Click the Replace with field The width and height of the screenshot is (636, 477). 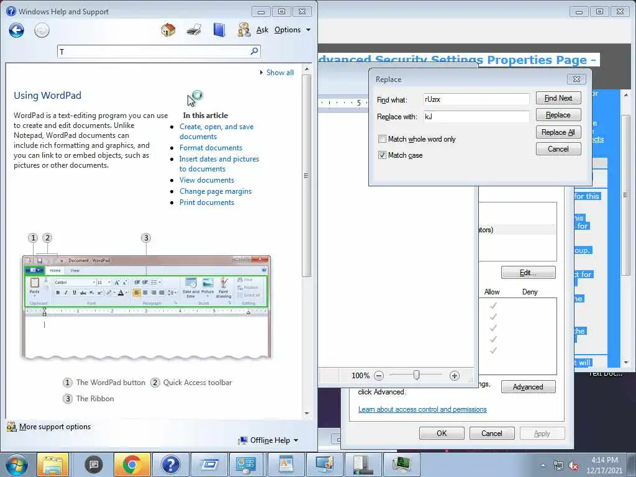476,117
